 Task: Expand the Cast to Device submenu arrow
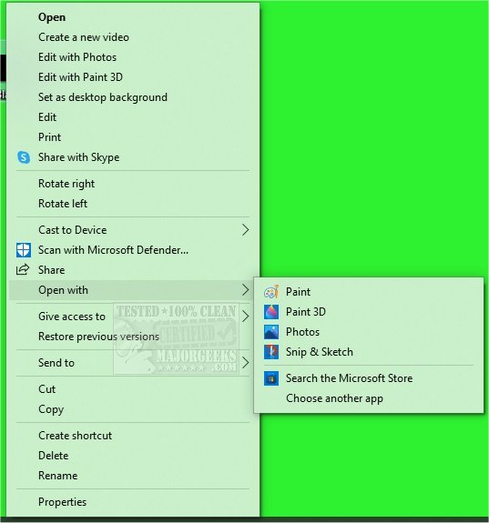(x=246, y=230)
